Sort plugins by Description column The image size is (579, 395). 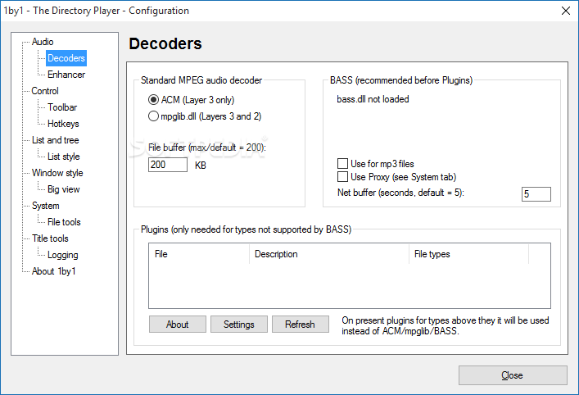(x=329, y=254)
